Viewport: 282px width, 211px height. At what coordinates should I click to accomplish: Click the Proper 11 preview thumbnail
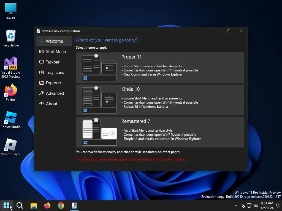click(x=99, y=68)
